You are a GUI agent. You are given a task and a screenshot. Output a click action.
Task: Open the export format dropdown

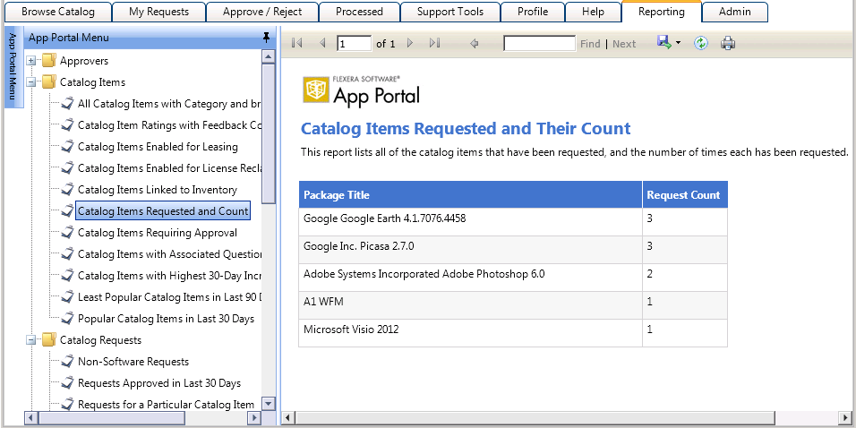678,43
